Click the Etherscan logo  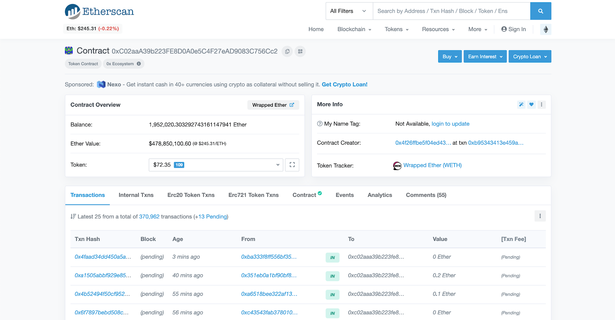point(99,12)
